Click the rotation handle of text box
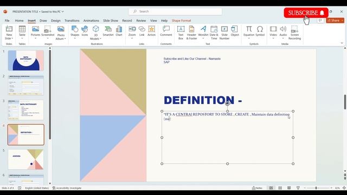Viewport: 347px width, 195px height. (x=227, y=103)
